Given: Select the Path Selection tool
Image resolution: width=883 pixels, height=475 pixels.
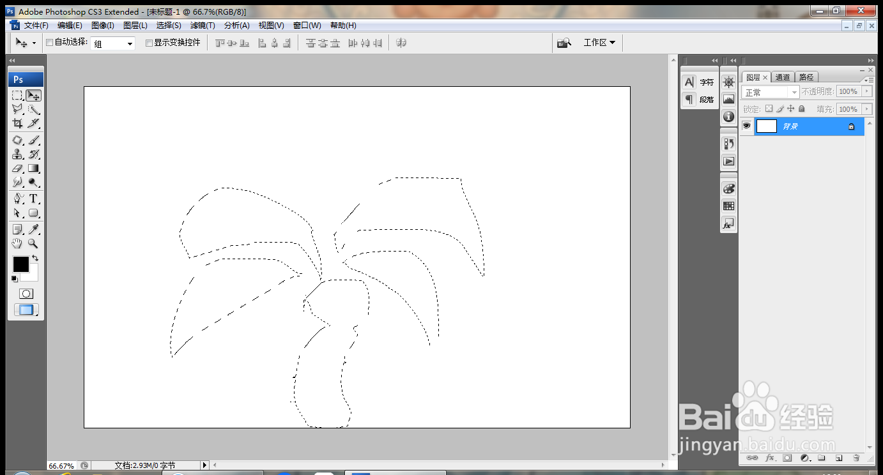Looking at the screenshot, I should 17,213.
